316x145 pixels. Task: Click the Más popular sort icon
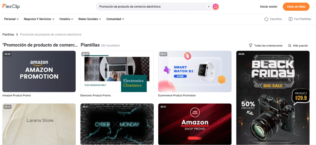coord(289,46)
